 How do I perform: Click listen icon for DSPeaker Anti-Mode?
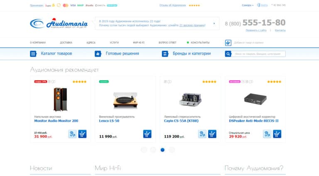tap(267, 134)
